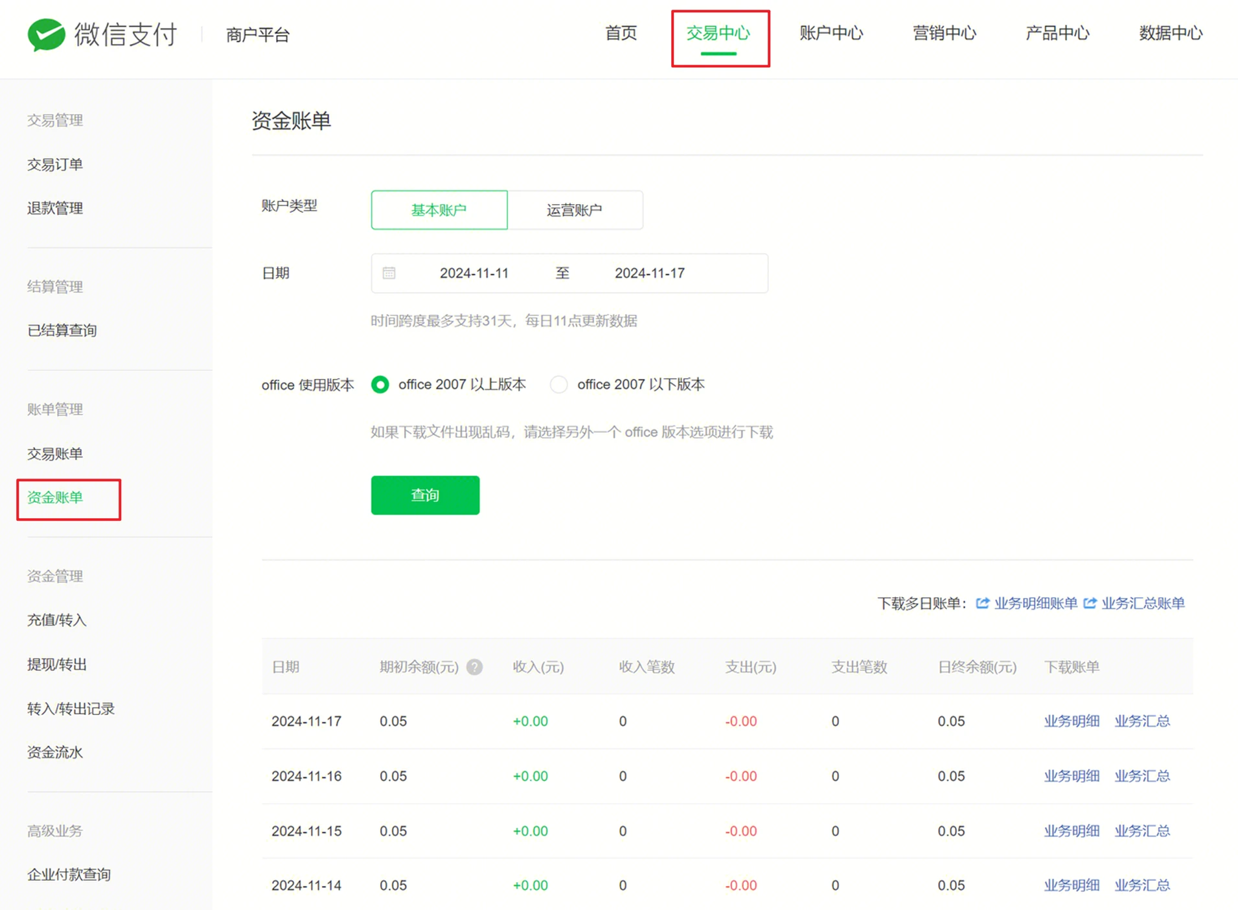This screenshot has width=1238, height=910.
Task: Click export icon before 业务汇总账单
Action: coord(1090,603)
